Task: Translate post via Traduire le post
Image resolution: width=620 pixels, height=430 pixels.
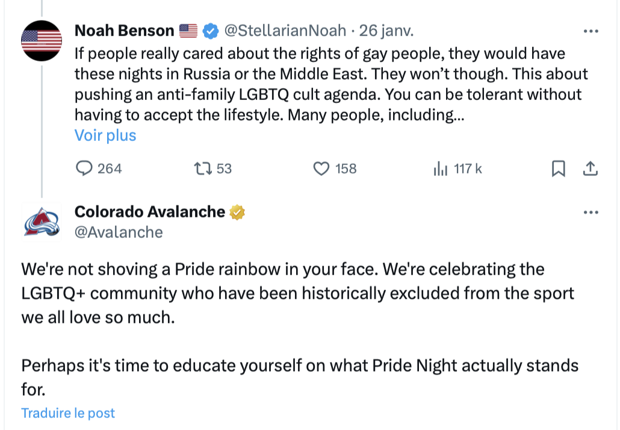Action: (x=68, y=413)
